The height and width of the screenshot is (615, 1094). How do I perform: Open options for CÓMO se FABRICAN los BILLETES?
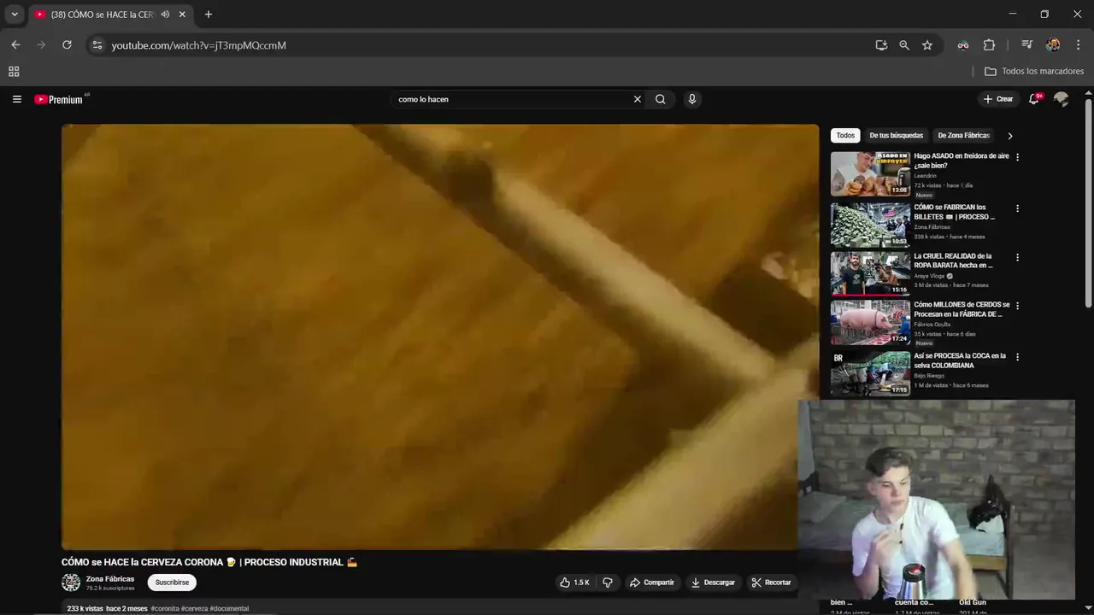point(1017,208)
